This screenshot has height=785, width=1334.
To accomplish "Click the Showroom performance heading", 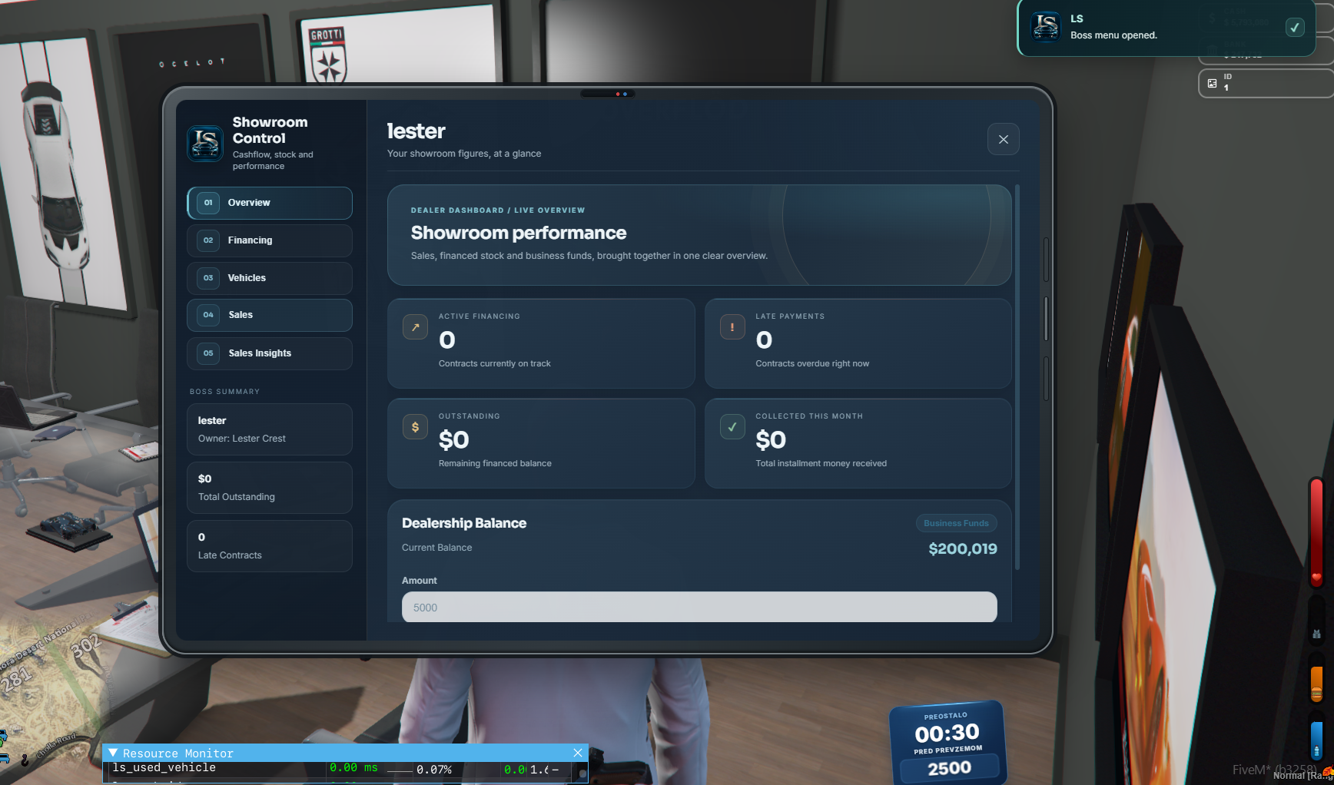I will coord(519,233).
